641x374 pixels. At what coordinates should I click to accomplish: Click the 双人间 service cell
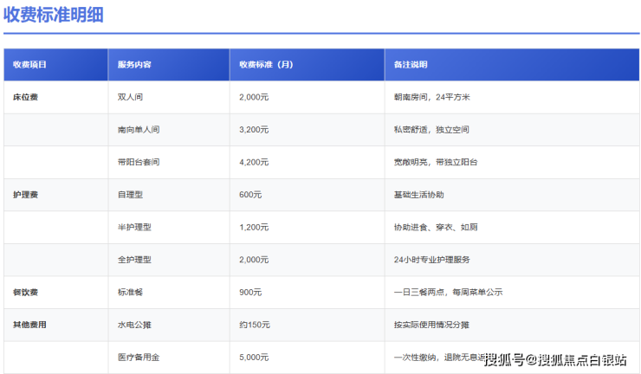click(x=131, y=97)
